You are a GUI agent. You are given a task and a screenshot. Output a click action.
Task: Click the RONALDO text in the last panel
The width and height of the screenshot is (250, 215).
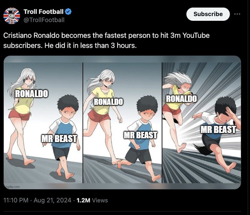click(181, 99)
